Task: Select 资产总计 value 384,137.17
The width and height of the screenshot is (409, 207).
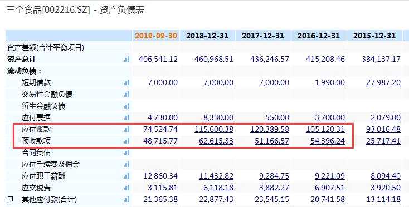Action: click(381, 60)
